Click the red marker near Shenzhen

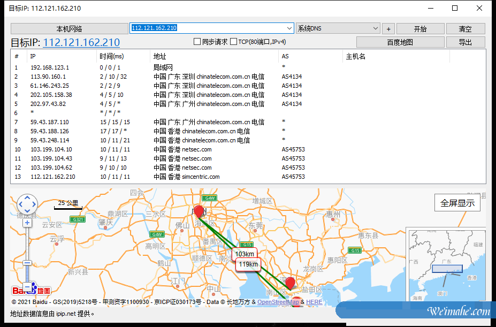pyautogui.click(x=291, y=282)
